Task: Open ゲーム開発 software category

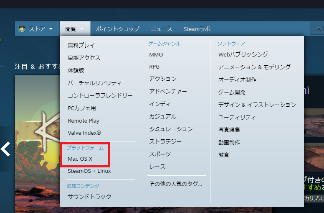Action: [x=232, y=92]
